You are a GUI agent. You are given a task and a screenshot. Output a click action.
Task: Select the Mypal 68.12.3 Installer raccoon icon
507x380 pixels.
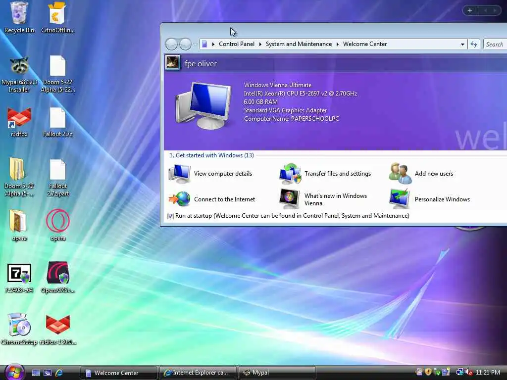pos(19,66)
